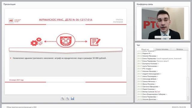Click the РТС logo on the slide
Screen dimensions: 192x108
pyautogui.click(x=11, y=21)
